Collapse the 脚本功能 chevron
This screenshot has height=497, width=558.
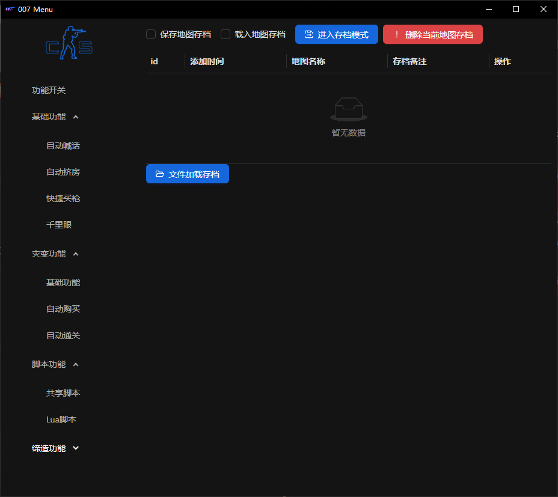pos(76,364)
